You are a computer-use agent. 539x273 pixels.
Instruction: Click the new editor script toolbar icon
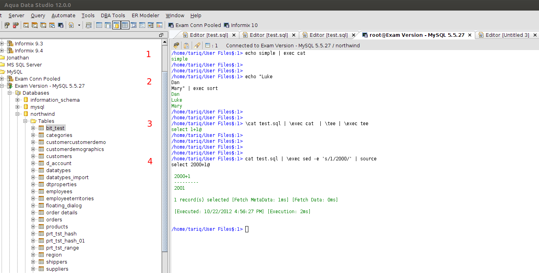pos(71,25)
